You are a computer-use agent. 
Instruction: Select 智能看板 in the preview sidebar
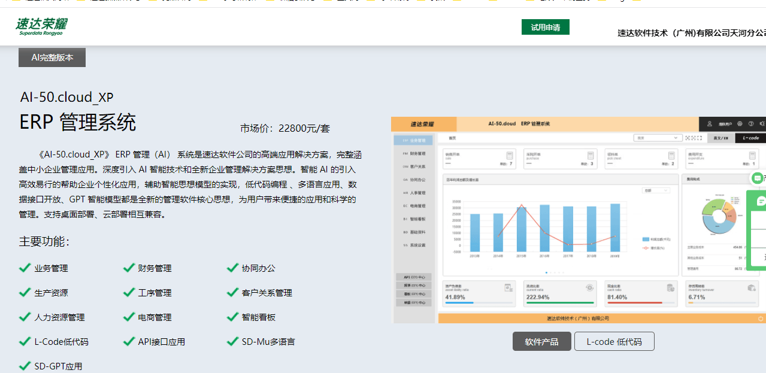414,219
